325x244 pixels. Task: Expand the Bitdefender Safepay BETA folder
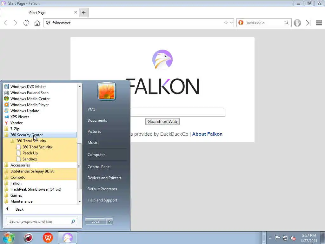click(x=40, y=171)
